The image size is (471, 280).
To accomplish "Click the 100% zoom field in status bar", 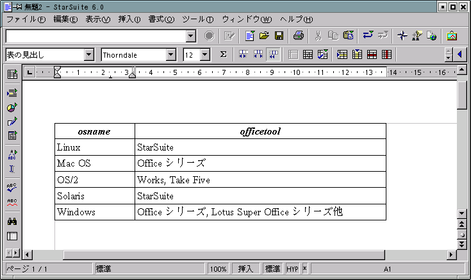I will [218, 268].
